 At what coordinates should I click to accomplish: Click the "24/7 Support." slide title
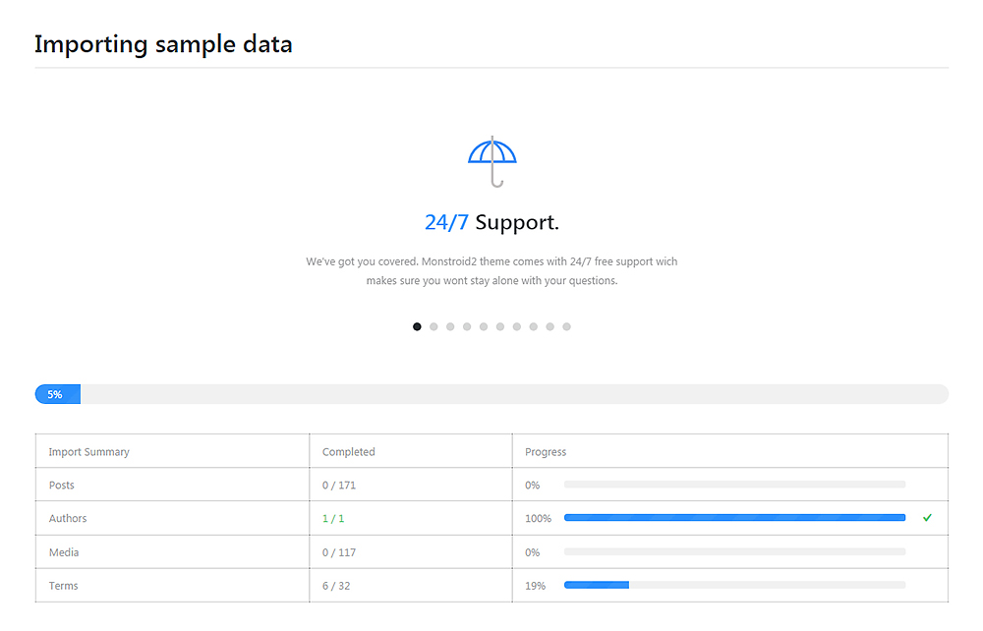pos(491,222)
